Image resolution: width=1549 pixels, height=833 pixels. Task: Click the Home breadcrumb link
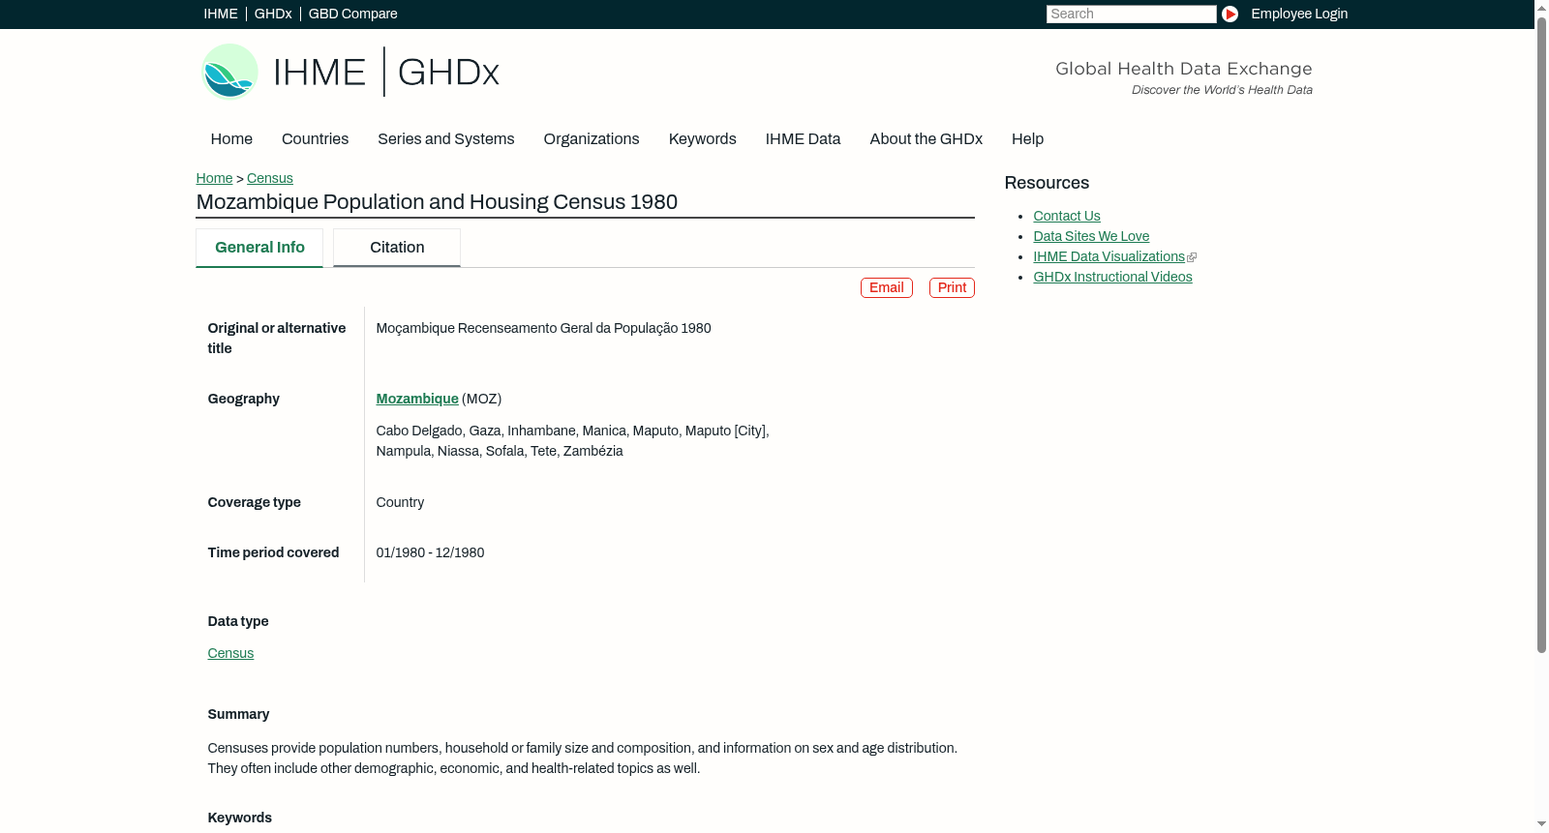[x=214, y=178]
